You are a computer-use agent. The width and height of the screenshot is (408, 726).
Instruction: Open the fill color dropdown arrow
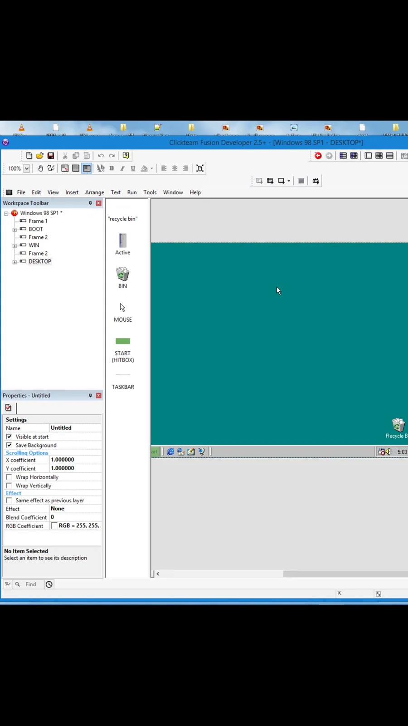coord(151,169)
